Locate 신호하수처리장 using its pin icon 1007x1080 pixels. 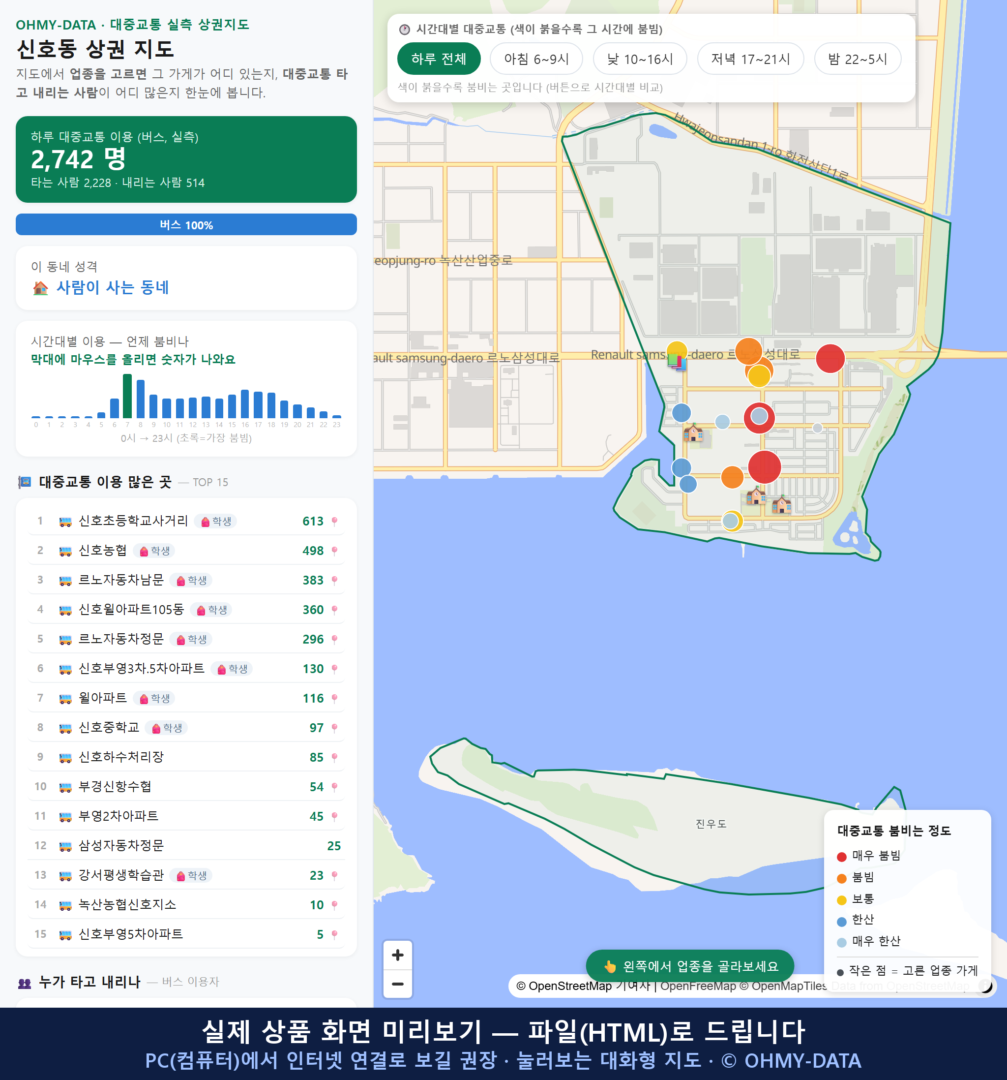coord(334,757)
